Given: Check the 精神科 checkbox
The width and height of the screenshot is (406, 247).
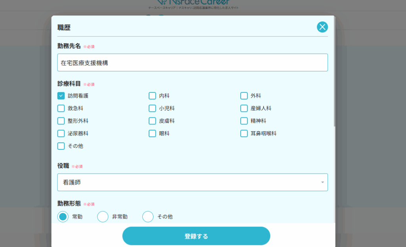Looking at the screenshot, I should point(244,121).
